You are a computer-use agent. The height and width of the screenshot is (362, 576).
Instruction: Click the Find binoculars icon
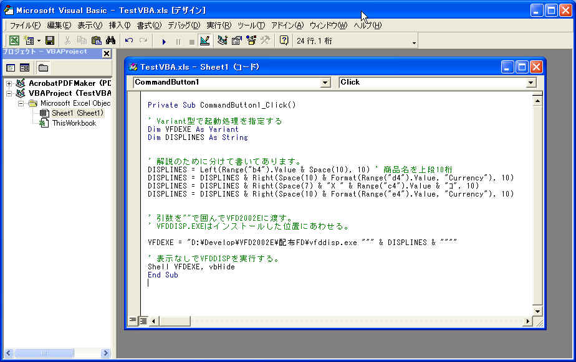tap(110, 40)
